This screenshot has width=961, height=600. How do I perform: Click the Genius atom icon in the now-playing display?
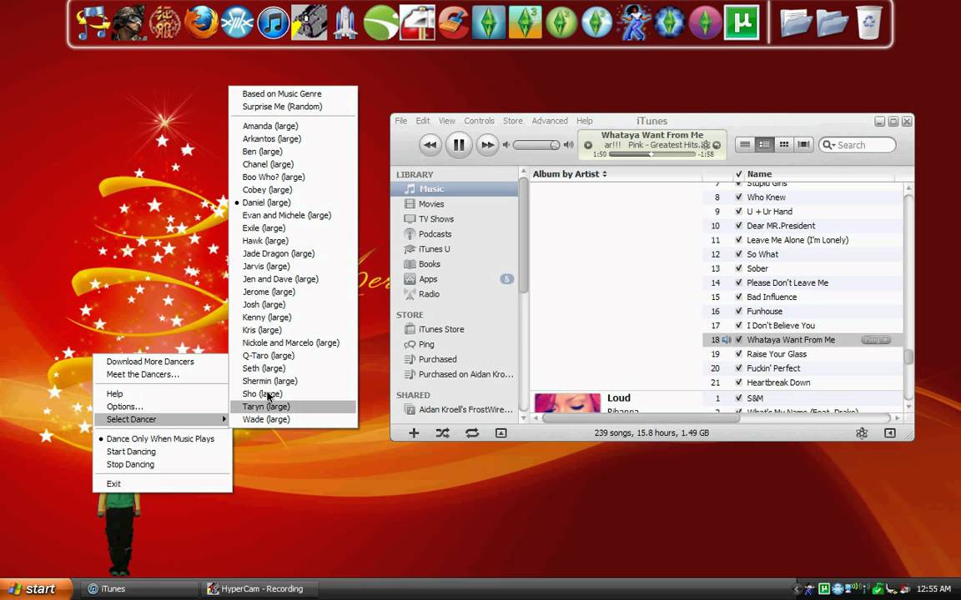[706, 145]
